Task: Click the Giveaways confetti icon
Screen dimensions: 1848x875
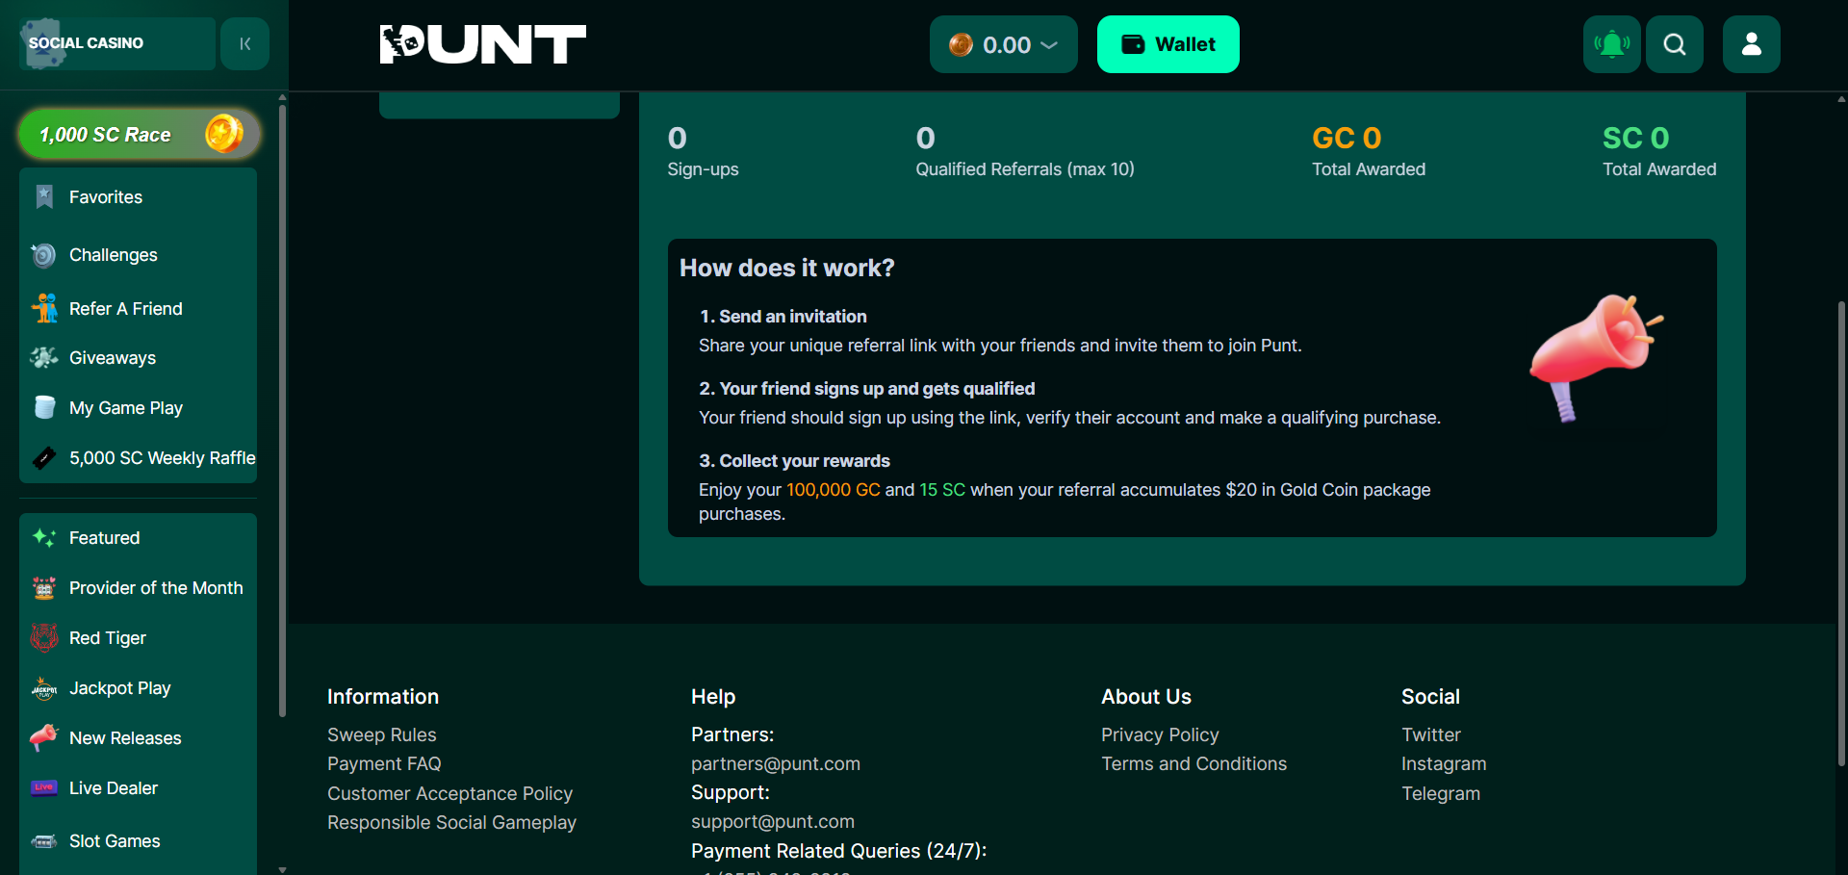Action: 44,358
